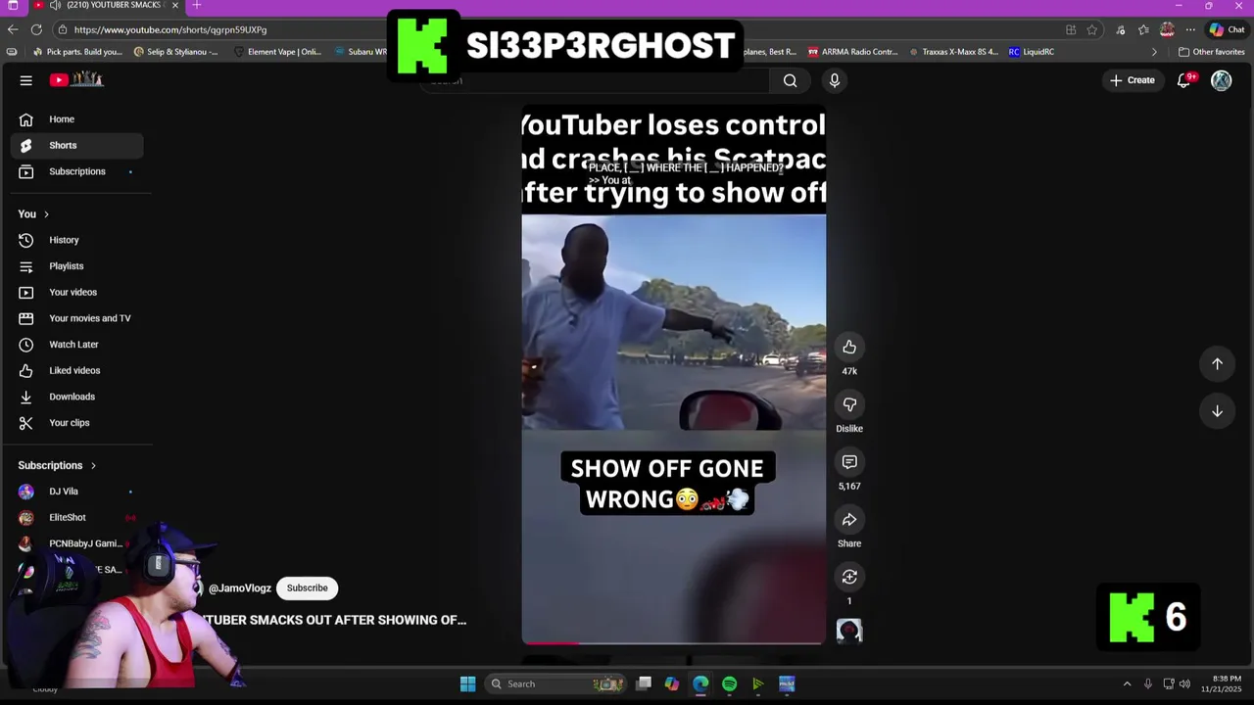Open Microsoft Edge from the taskbar
The height and width of the screenshot is (705, 1254).
700,683
